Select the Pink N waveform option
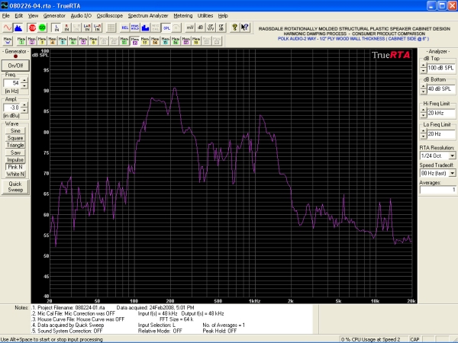Viewport: 458px width, 343px height. click(x=15, y=165)
